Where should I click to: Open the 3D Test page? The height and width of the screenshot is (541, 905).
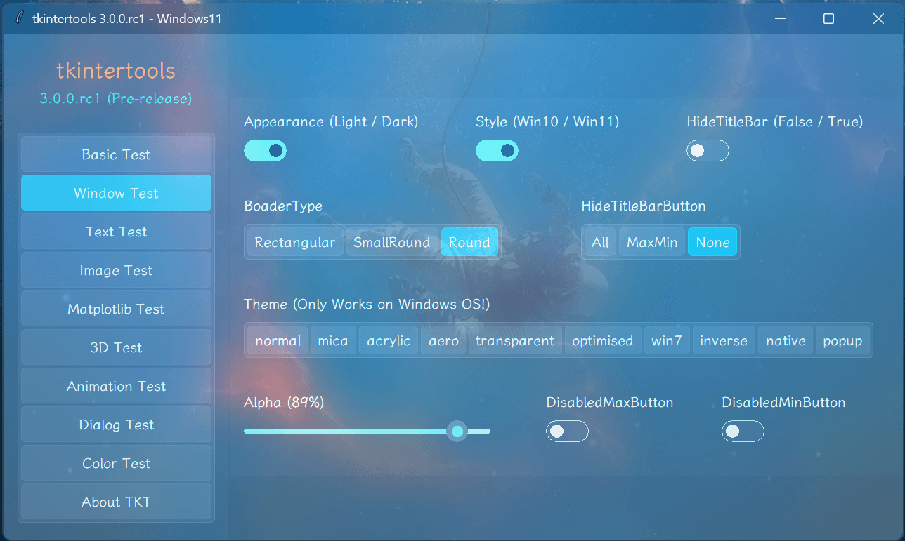pos(116,347)
